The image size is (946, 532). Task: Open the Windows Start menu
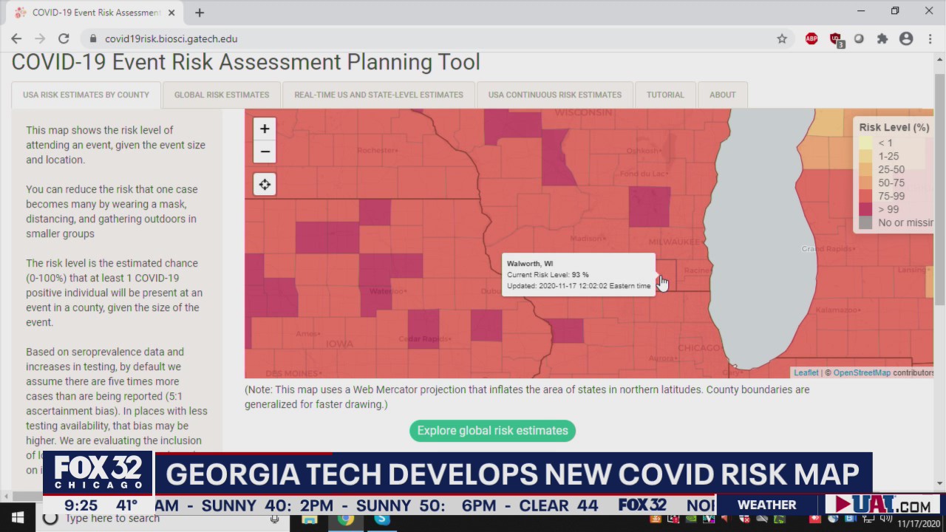[x=18, y=517]
